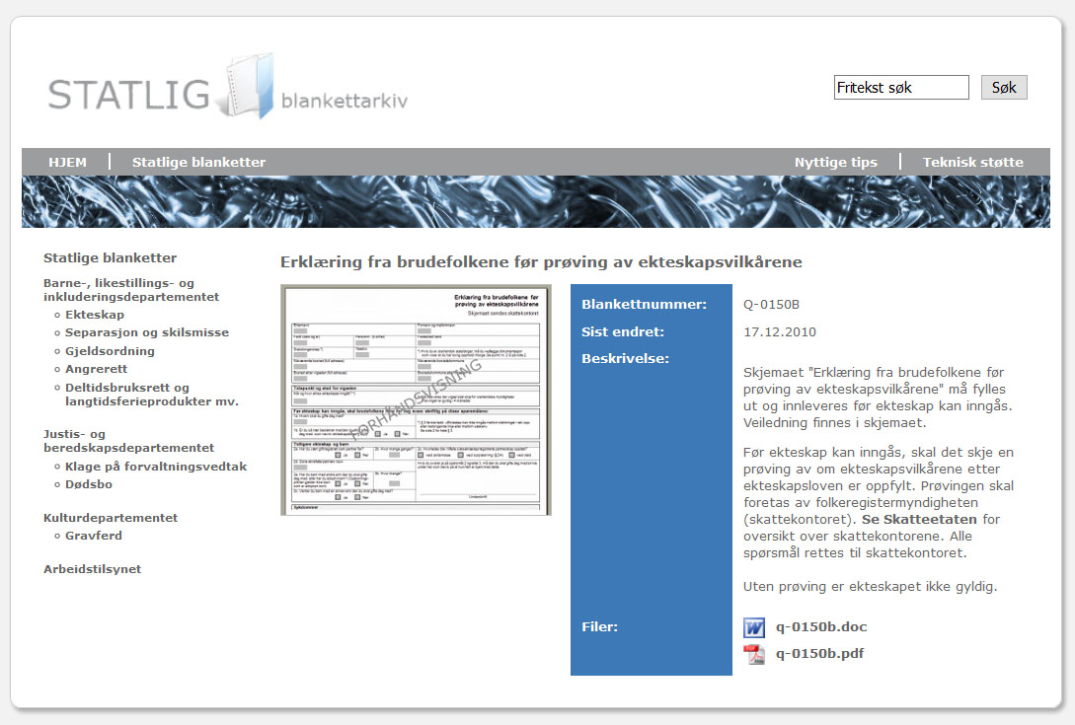
Task: Select Gjeldsordning in the sidebar
Action: [x=110, y=351]
